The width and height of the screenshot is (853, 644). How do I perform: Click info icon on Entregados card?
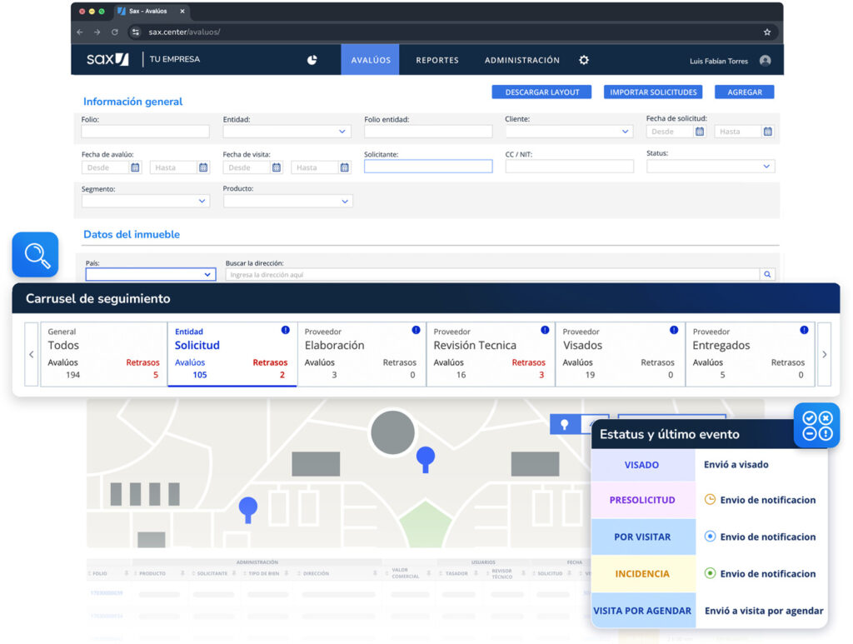(x=804, y=330)
